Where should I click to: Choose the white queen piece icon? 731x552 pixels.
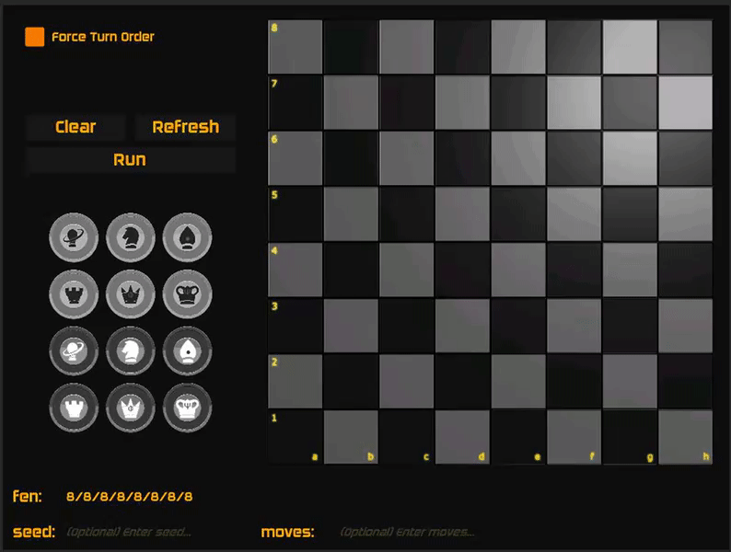(x=130, y=408)
